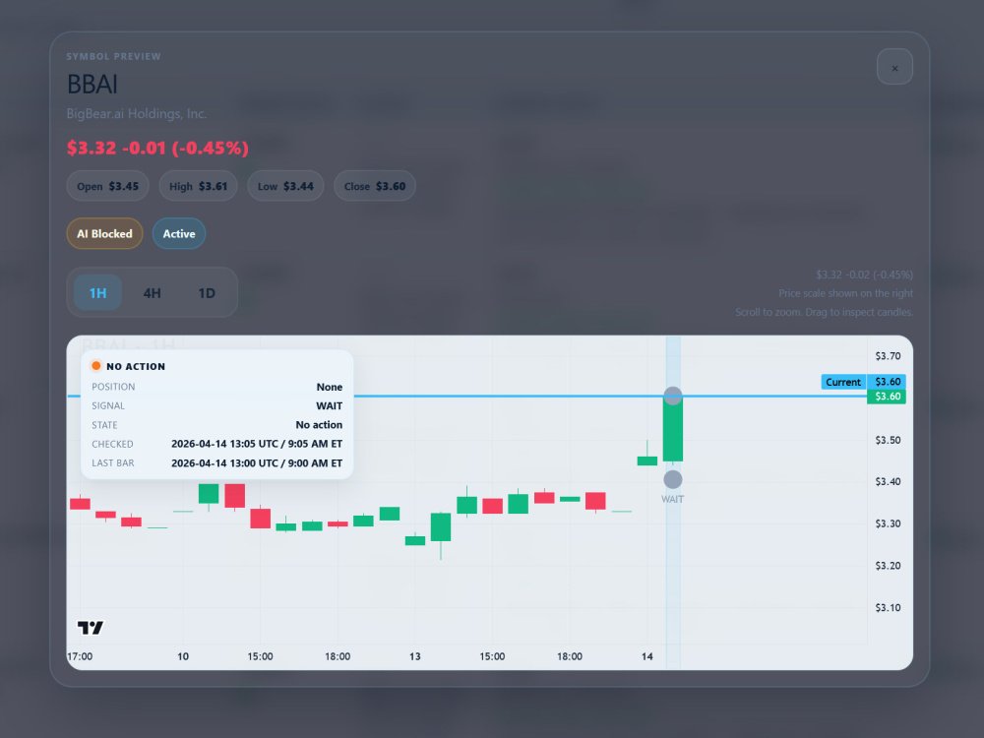Open the TradingView logo link
Image resolution: width=984 pixels, height=738 pixels.
tap(91, 627)
